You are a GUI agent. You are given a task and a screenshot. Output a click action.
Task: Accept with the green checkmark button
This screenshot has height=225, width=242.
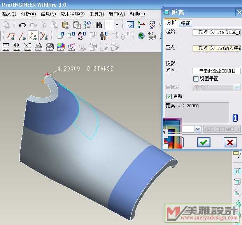[204, 142]
